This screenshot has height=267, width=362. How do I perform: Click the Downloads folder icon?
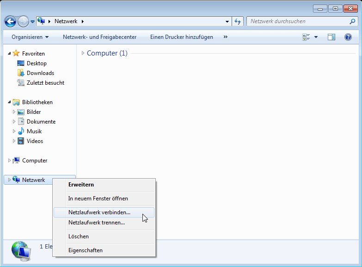click(21, 73)
